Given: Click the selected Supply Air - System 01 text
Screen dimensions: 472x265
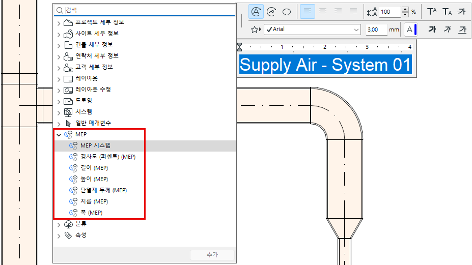Looking at the screenshot, I should coord(325,65).
